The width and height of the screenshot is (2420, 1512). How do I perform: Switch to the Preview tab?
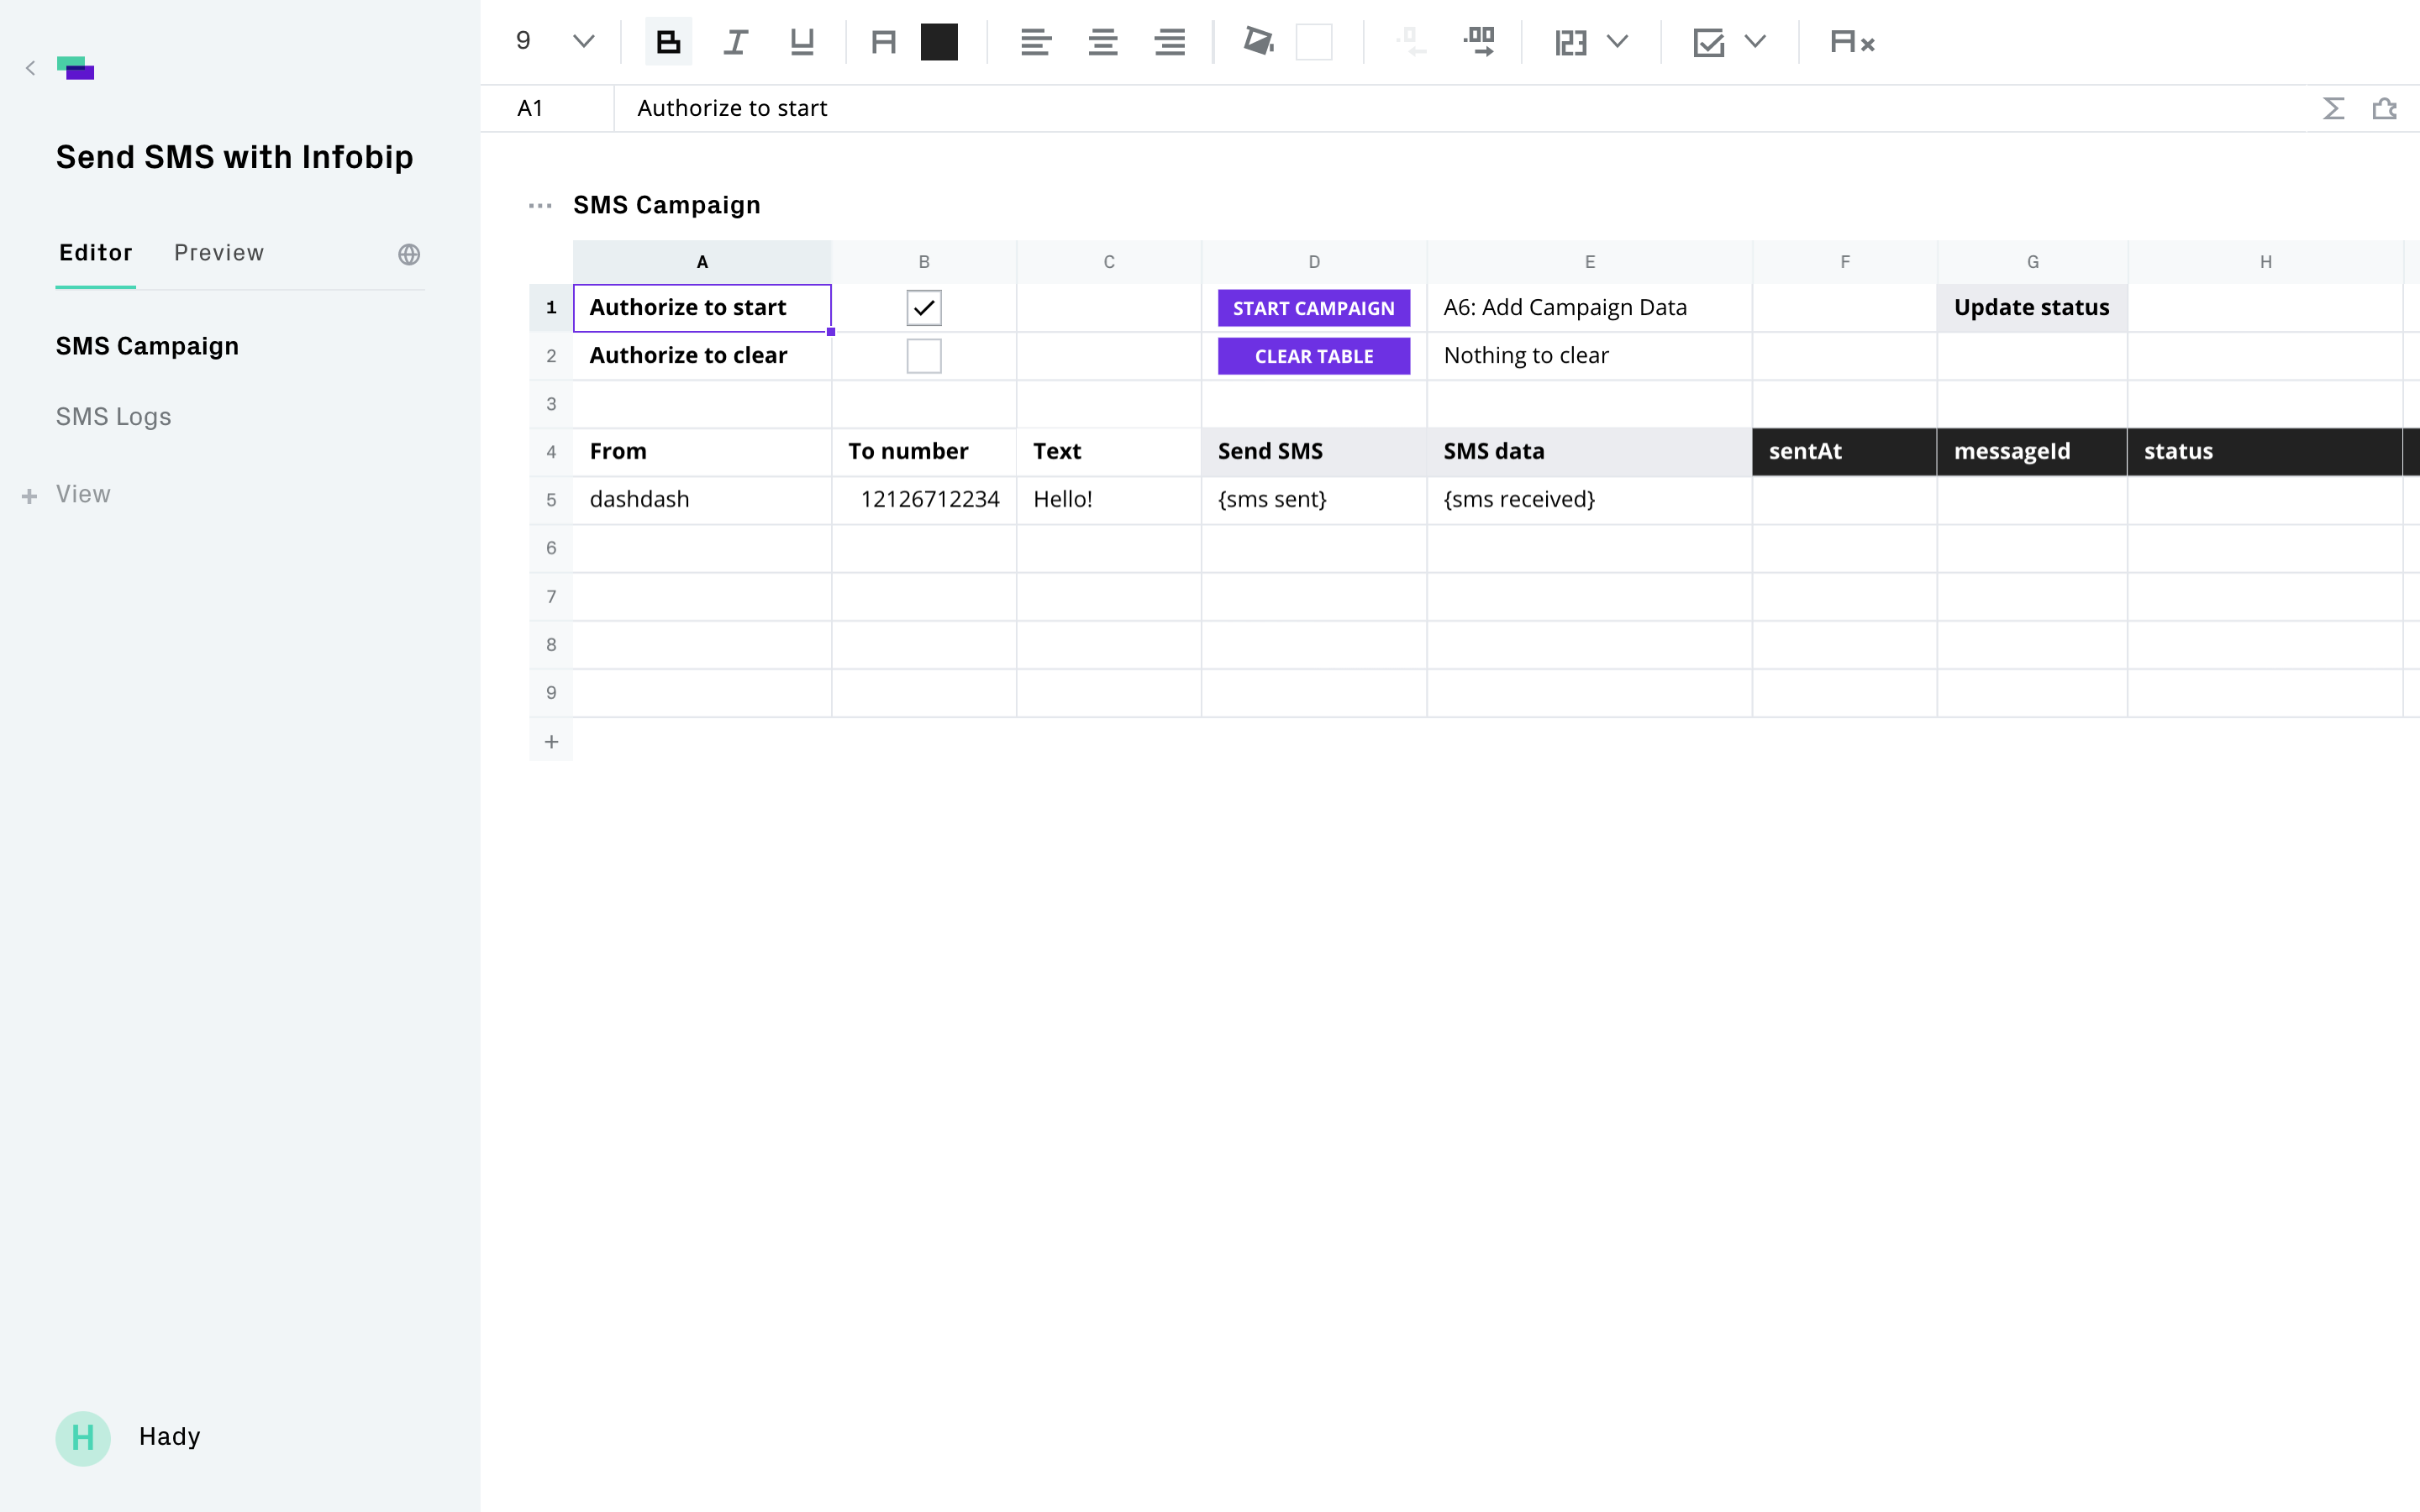pyautogui.click(x=219, y=253)
